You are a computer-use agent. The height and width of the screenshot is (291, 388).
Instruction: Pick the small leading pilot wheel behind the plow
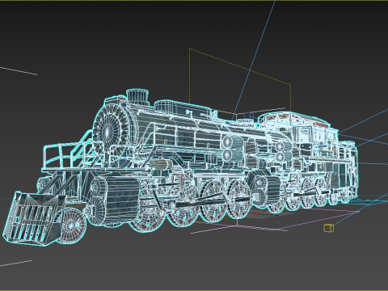coord(71,226)
